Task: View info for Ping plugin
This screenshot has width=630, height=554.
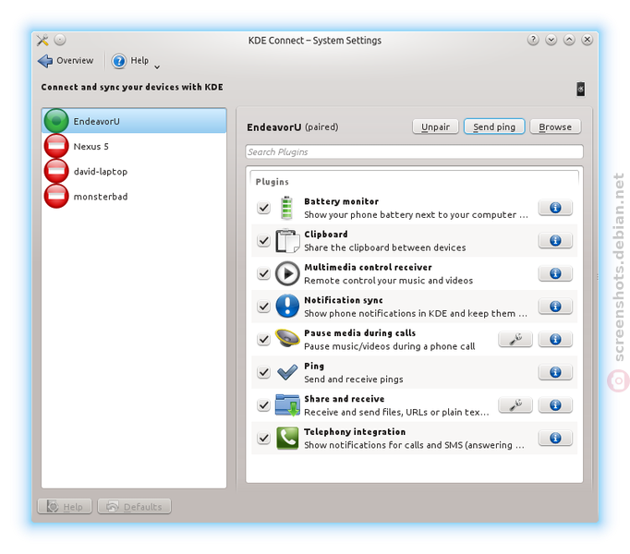Action: point(555,372)
